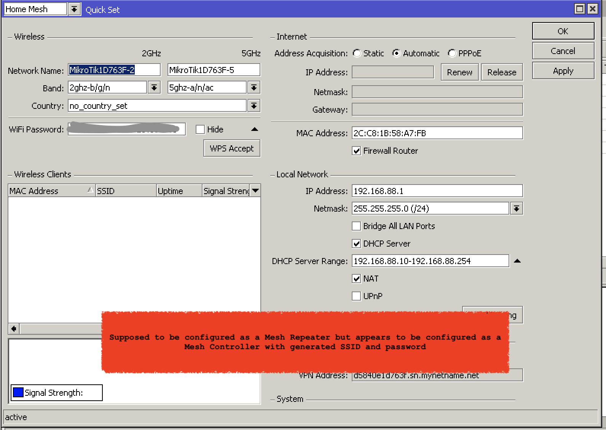
Task: Collapse the DHCP Server Range arrow
Action: click(517, 261)
